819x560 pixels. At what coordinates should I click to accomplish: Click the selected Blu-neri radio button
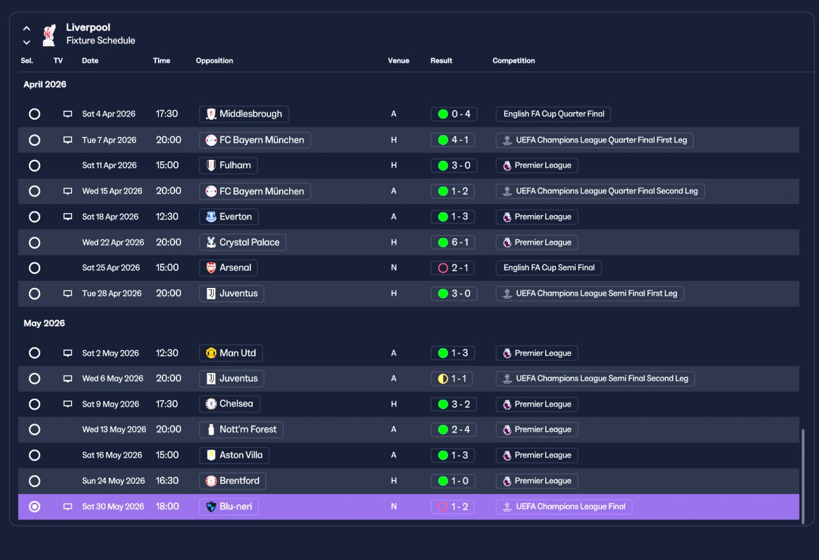(x=35, y=506)
